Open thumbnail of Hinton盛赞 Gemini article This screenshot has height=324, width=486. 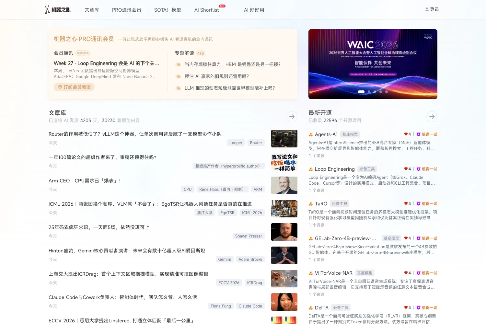(x=284, y=255)
